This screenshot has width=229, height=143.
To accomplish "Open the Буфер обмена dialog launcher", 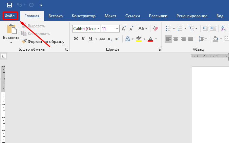I will pos(67,49).
